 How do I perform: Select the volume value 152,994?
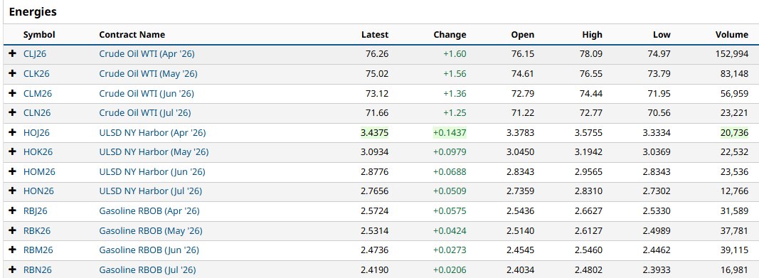coord(732,53)
